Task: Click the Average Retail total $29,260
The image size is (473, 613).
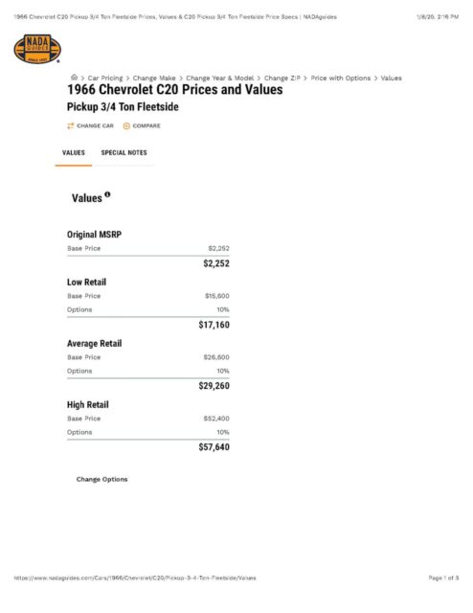Action: point(214,386)
